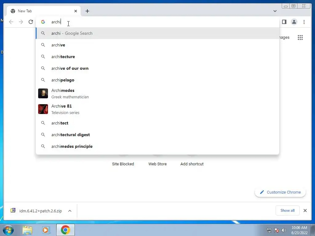The height and width of the screenshot is (236, 315).
Task: Close the New Tab tab
Action: click(x=76, y=11)
